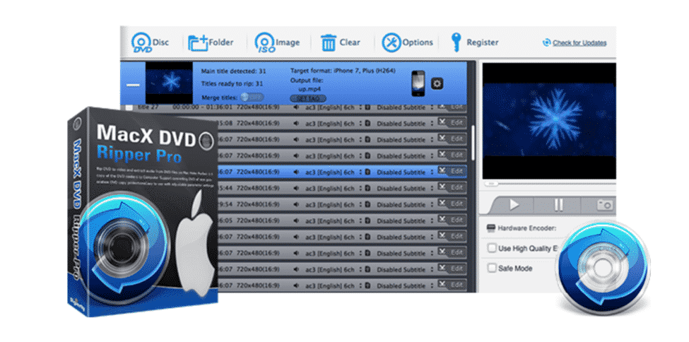Click the Edit button in the row ending 6:05
The image size is (689, 342).
(452, 220)
